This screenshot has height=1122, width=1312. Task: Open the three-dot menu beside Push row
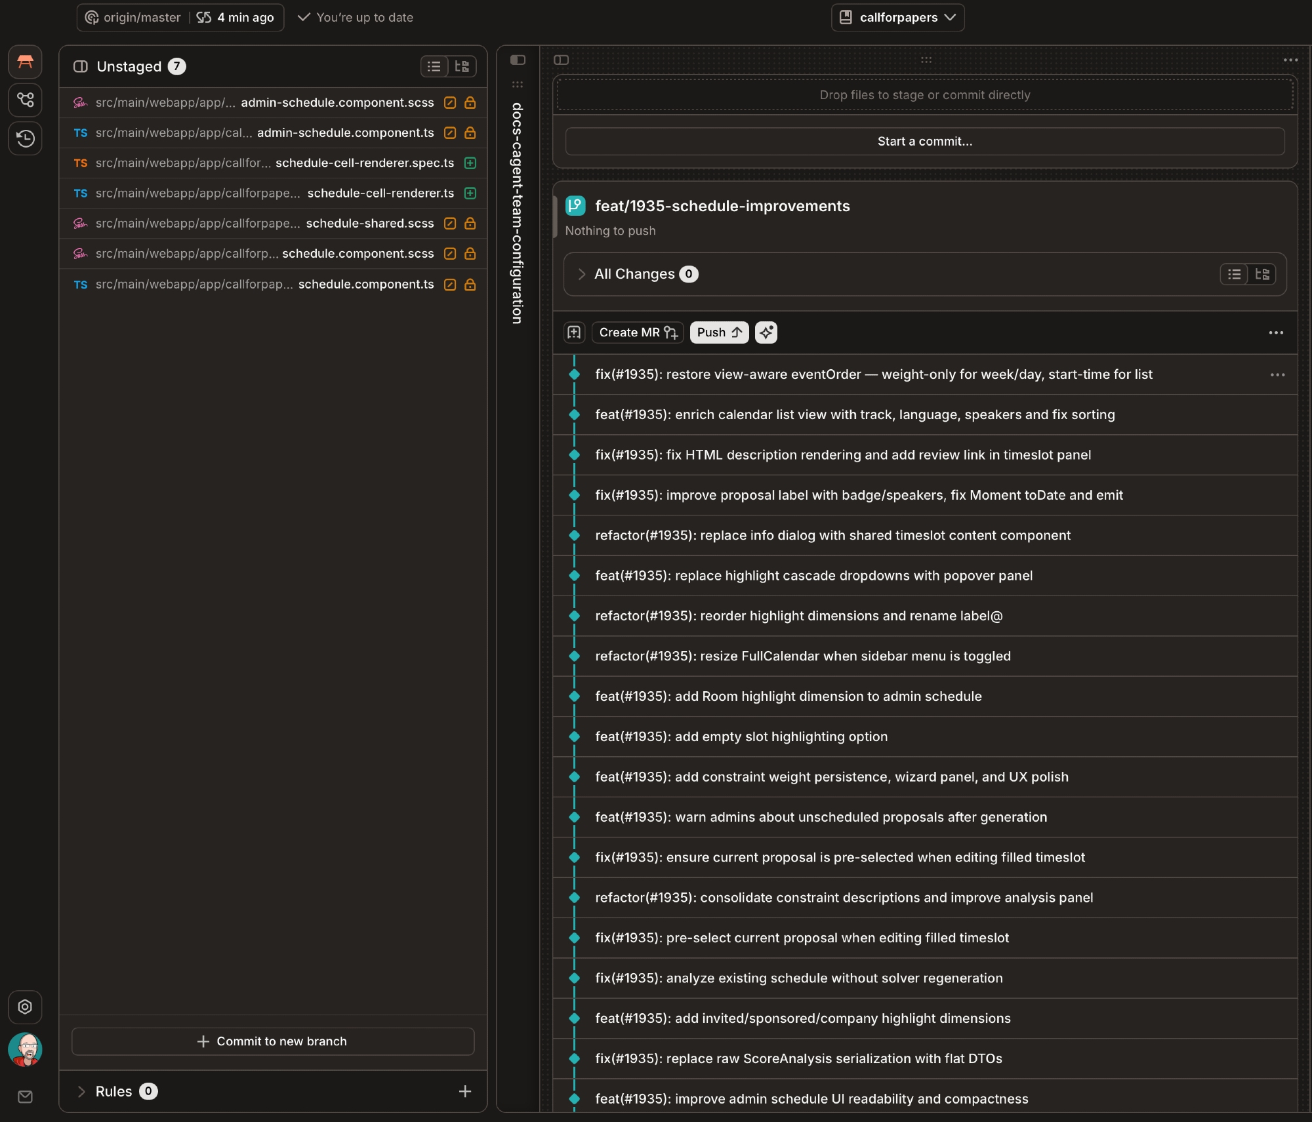[x=1275, y=332]
